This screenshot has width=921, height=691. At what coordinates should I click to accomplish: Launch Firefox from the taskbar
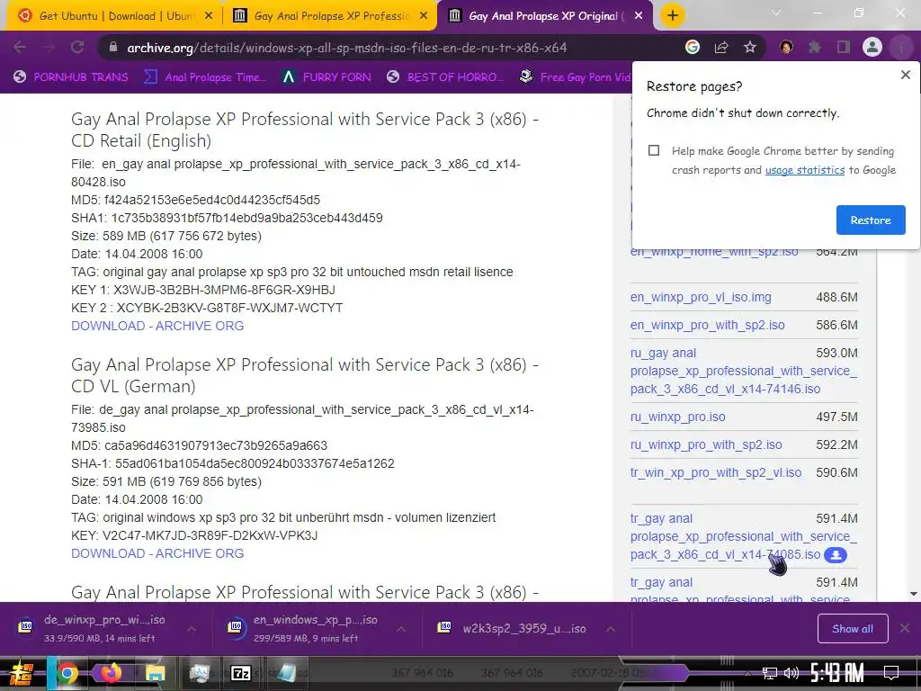coord(112,673)
